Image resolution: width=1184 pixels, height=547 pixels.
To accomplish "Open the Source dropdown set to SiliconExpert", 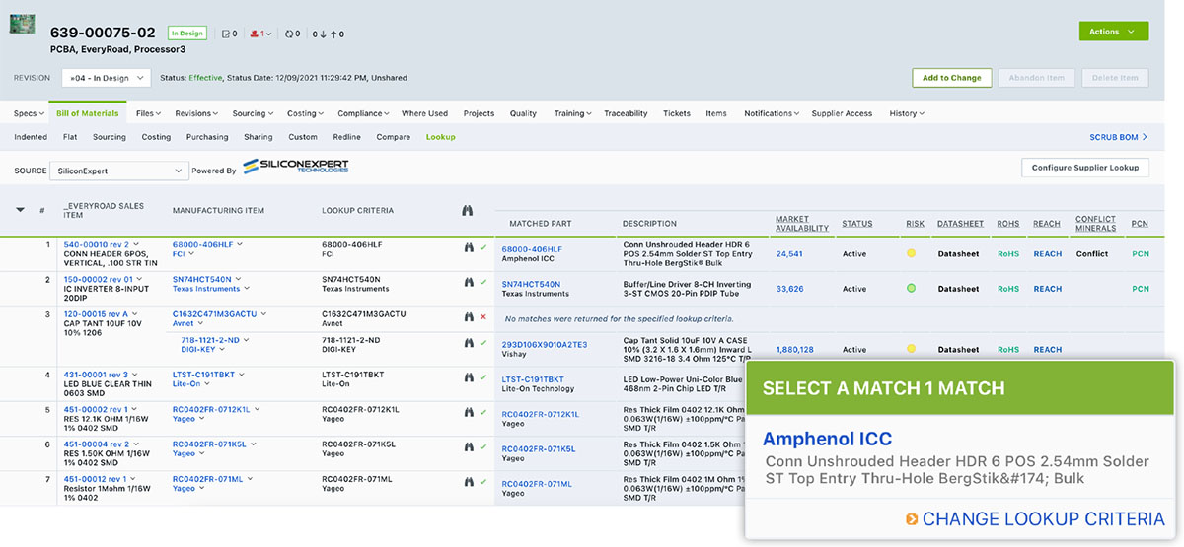I will point(119,171).
